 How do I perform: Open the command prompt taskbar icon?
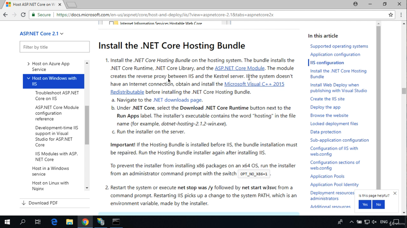click(116, 222)
